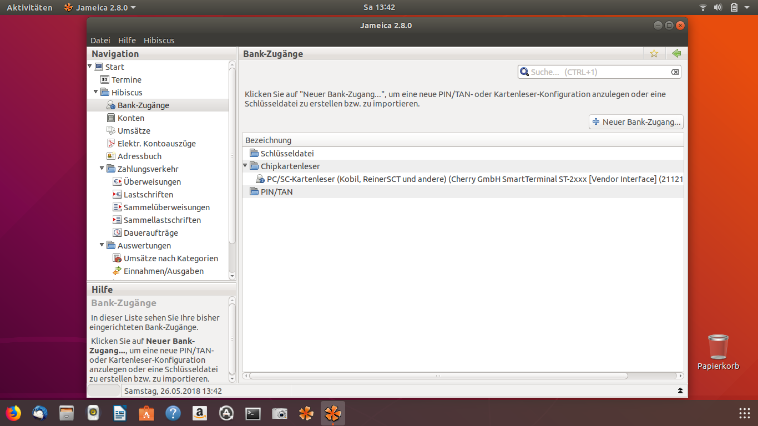Focus the Suche search field
This screenshot has width=758, height=426.
(x=599, y=72)
